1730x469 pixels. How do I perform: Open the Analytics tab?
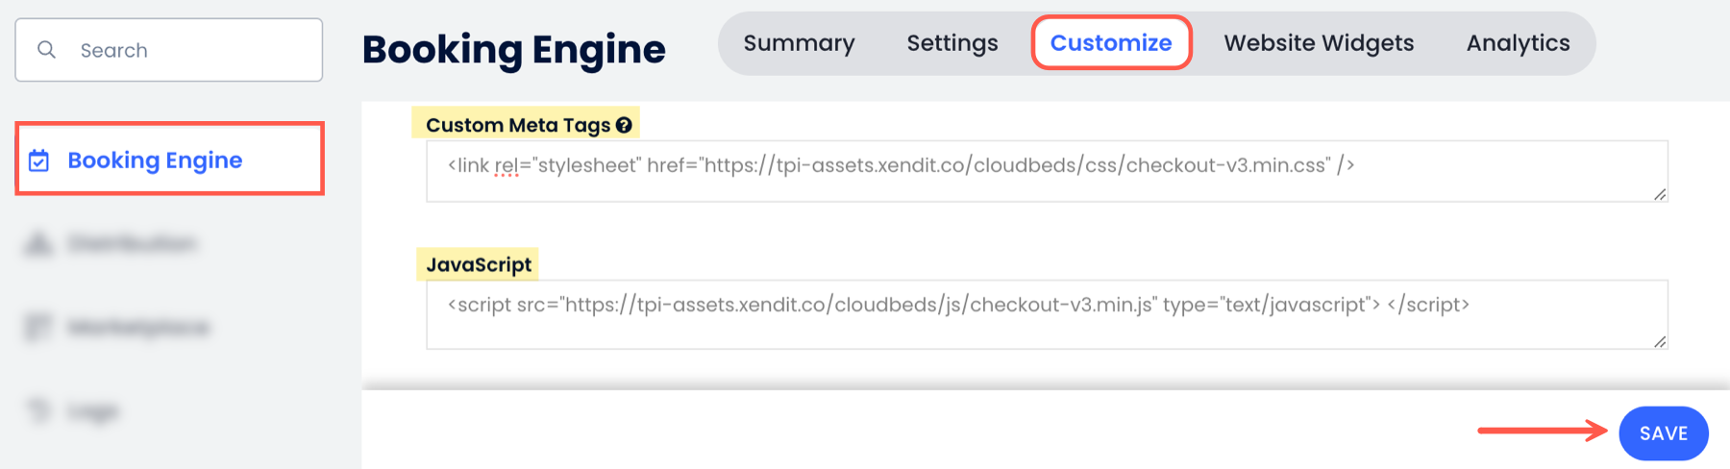coord(1518,43)
